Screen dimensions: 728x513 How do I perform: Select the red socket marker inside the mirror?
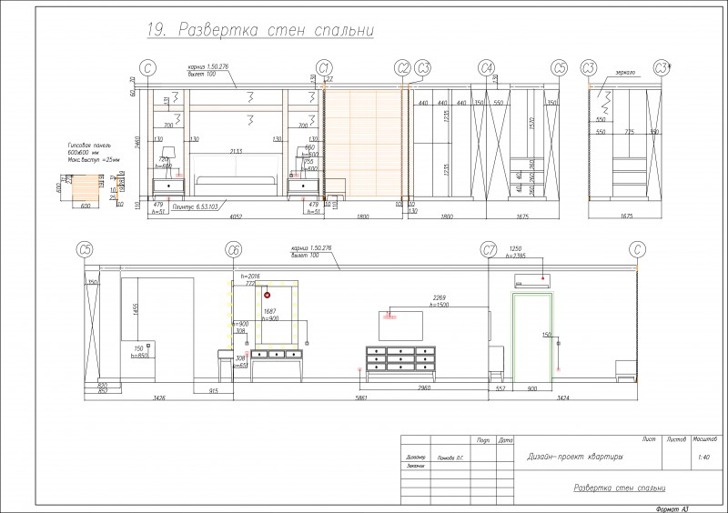pyautogui.click(x=267, y=295)
